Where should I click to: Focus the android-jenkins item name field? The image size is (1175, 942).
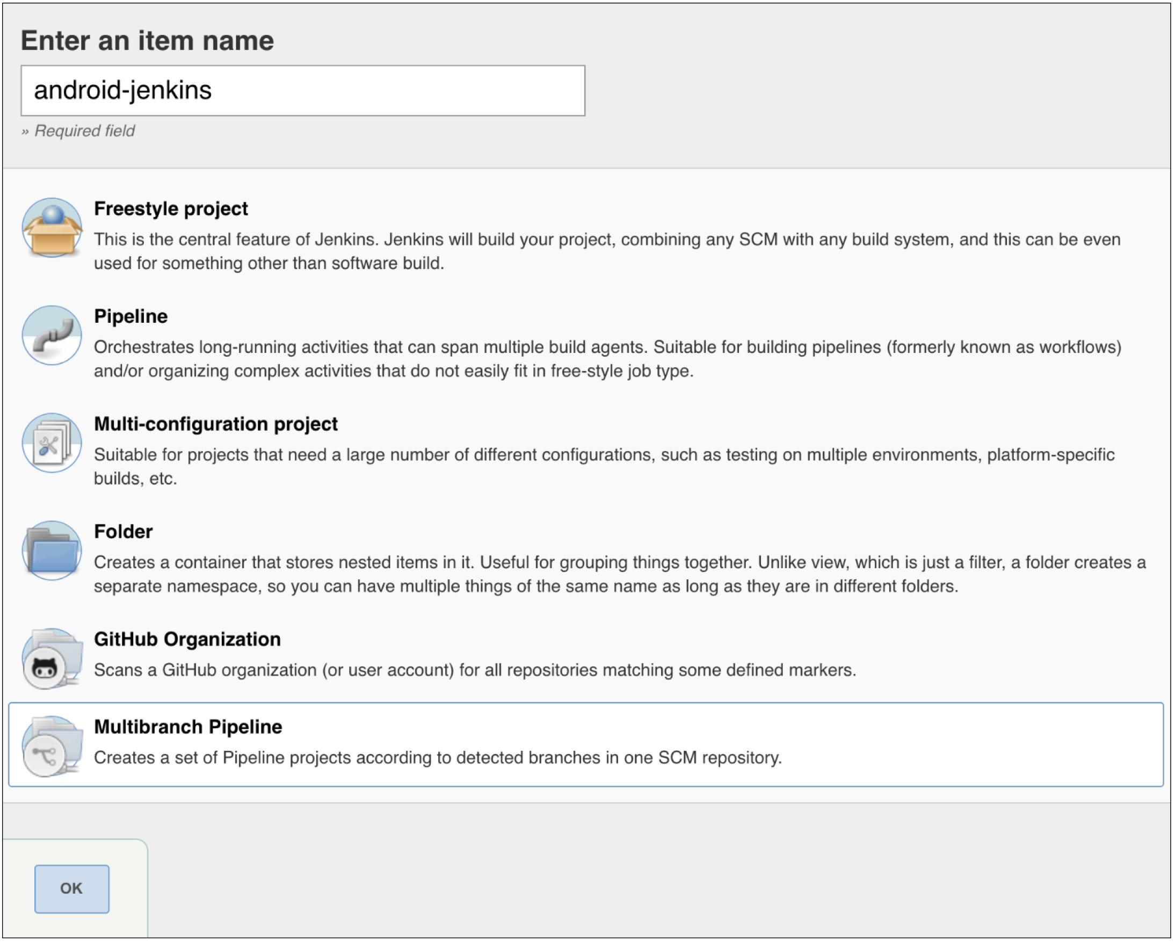click(x=303, y=90)
